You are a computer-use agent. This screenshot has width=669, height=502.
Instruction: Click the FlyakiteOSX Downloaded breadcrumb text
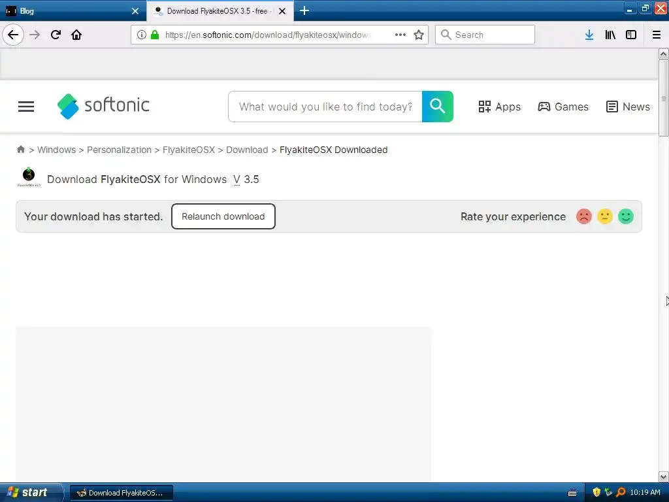tap(334, 150)
